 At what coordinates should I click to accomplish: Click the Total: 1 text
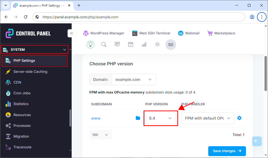click(x=238, y=135)
